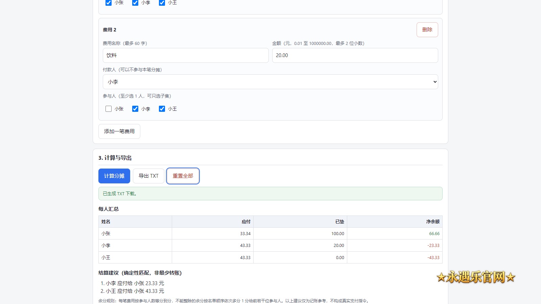Click the 已垫 column header

coord(300,222)
